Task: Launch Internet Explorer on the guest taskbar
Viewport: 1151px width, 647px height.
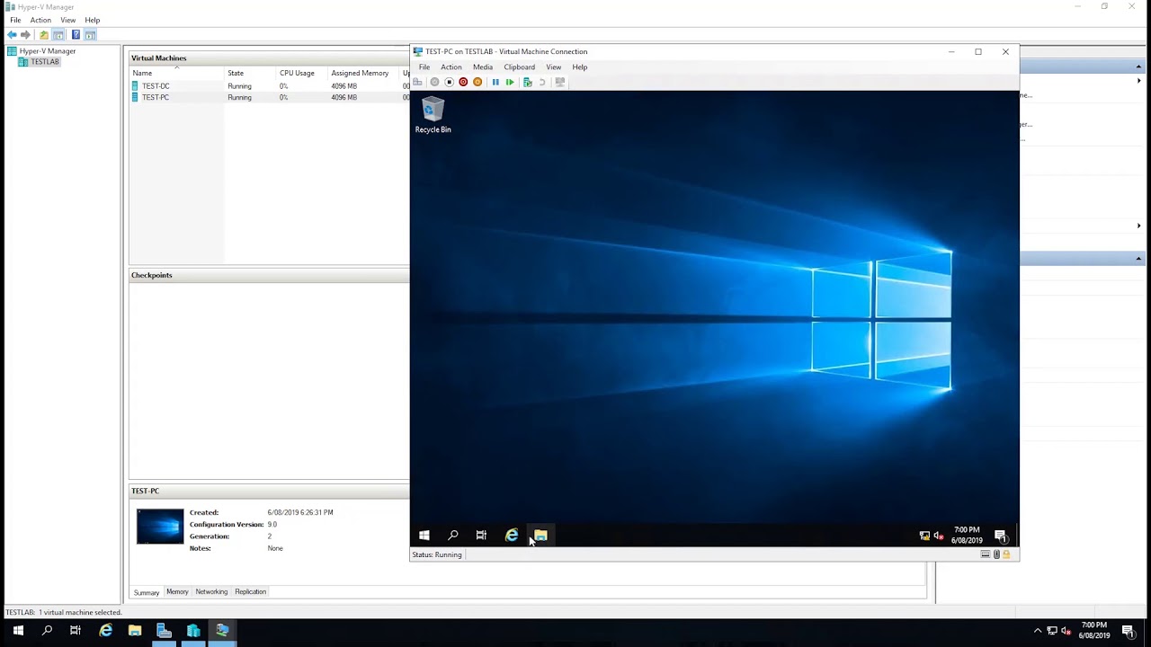Action: [511, 536]
